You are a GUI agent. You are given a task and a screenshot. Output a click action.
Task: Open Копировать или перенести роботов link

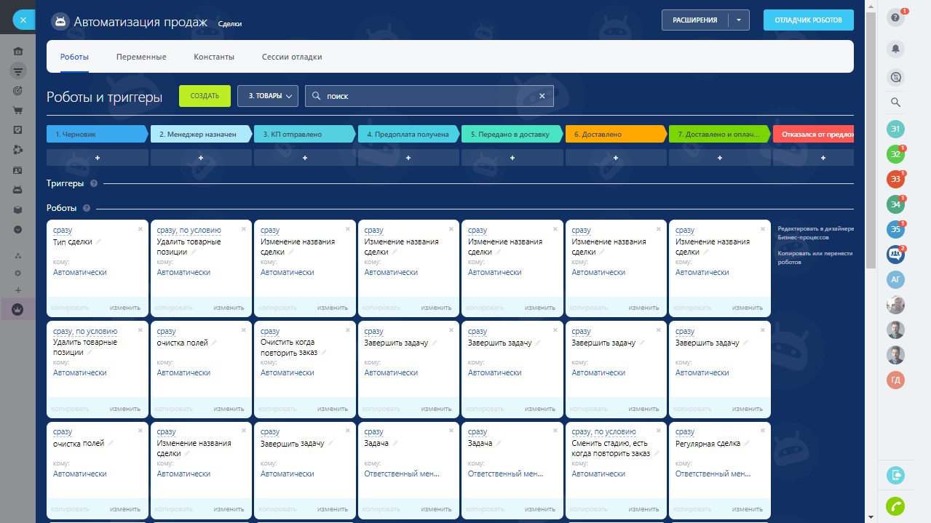(x=815, y=257)
